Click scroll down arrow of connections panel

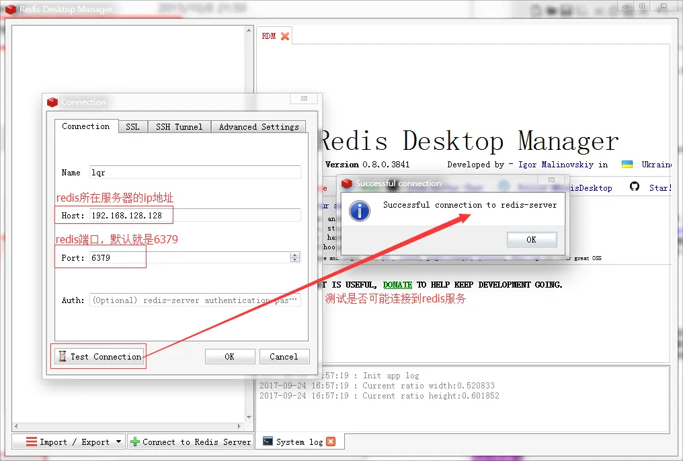click(x=249, y=417)
